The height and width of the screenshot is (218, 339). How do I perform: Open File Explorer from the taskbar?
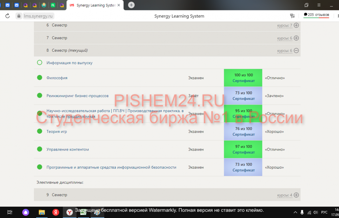click(42, 212)
